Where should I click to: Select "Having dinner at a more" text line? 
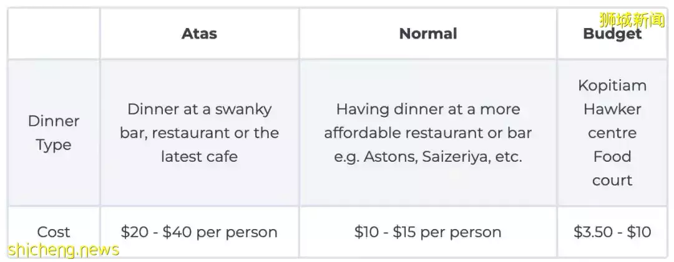click(427, 109)
